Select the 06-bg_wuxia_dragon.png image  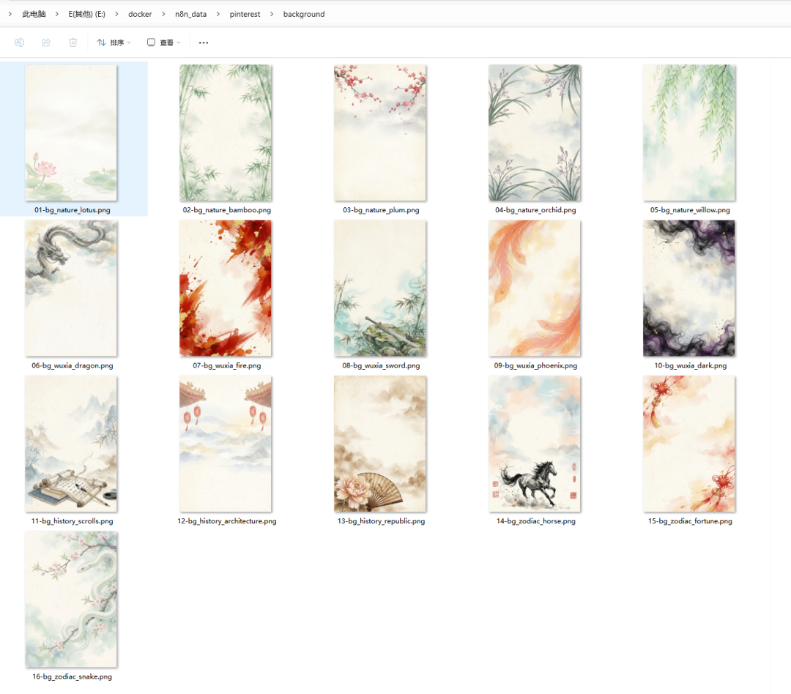[71, 288]
